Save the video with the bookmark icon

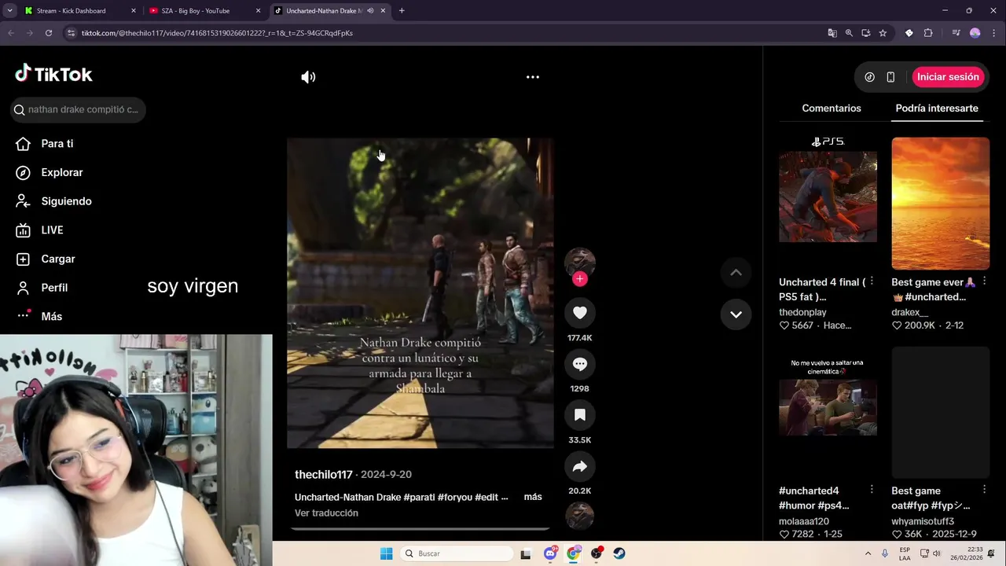click(x=580, y=415)
